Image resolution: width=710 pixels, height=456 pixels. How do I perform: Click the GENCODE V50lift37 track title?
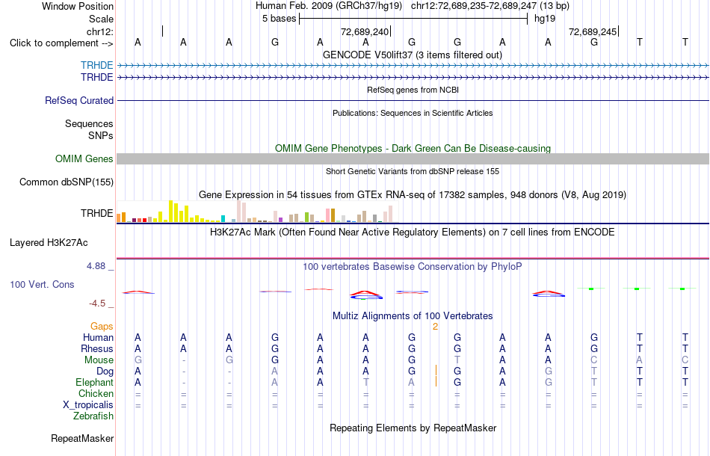click(x=413, y=55)
